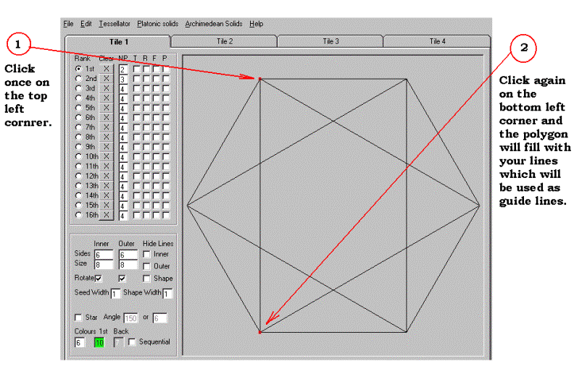Click the red bottom-left vertex point
Image resolution: width=574 pixels, height=382 pixels.
259,332
